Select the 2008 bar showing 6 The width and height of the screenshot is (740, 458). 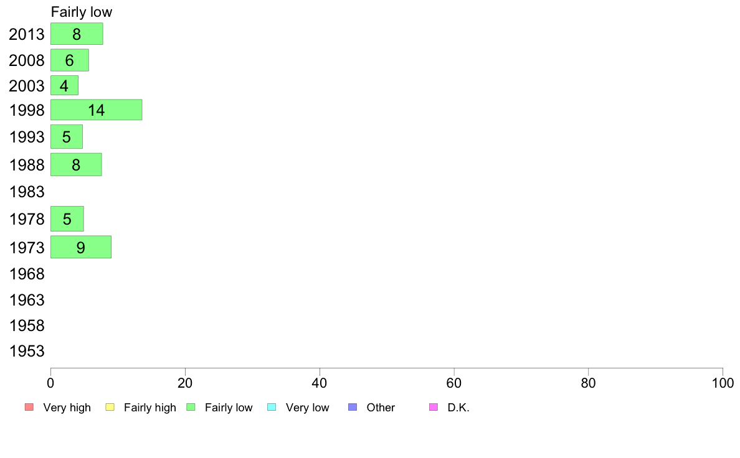(x=70, y=60)
